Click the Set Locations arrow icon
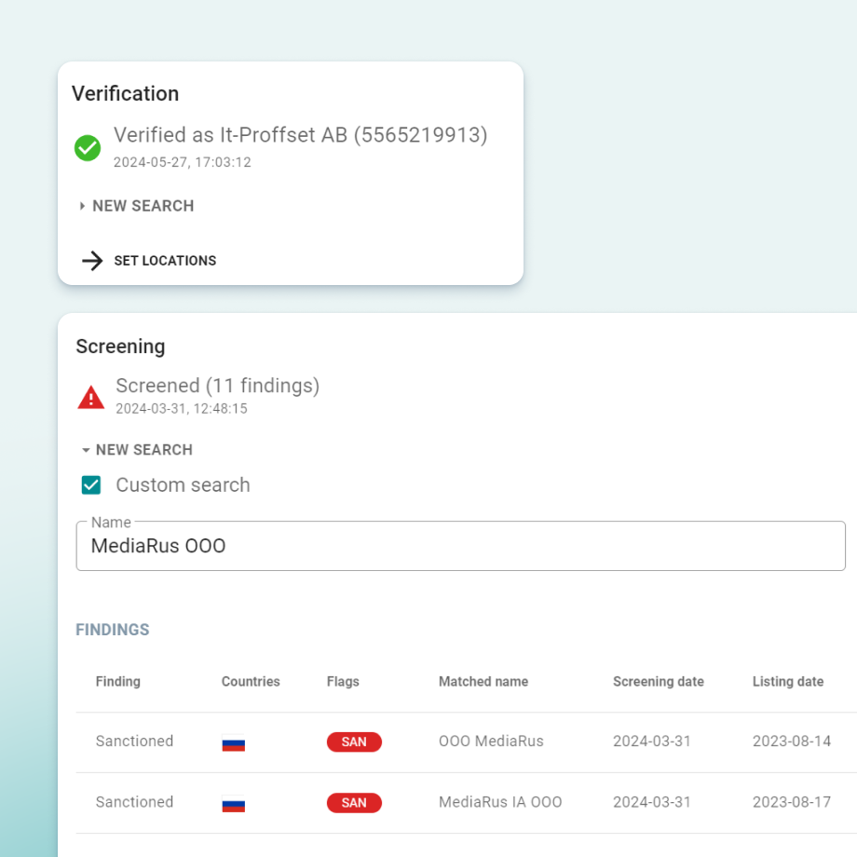Viewport: 857px width, 857px height. [x=92, y=261]
